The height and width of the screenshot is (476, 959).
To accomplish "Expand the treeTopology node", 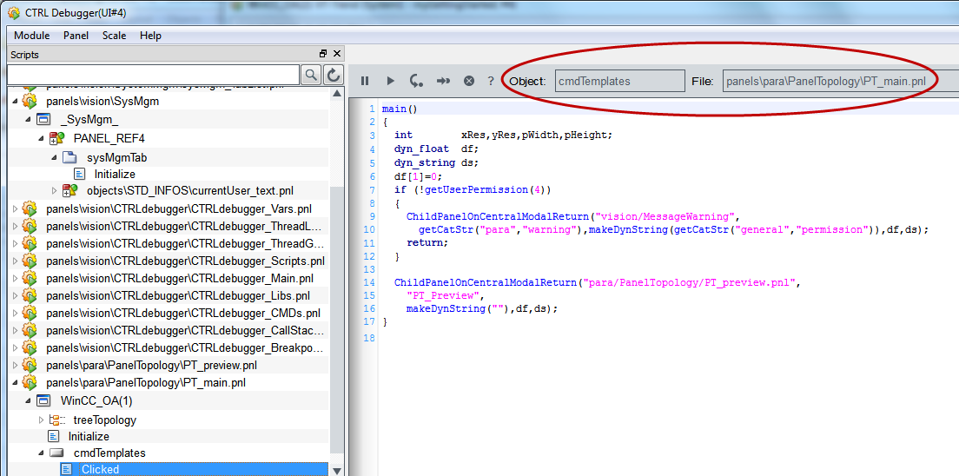I will pyautogui.click(x=42, y=420).
